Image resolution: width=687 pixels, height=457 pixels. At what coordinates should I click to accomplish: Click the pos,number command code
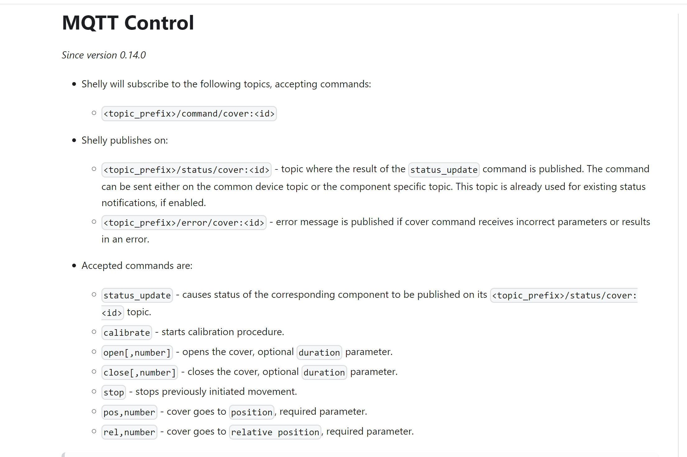(x=129, y=412)
